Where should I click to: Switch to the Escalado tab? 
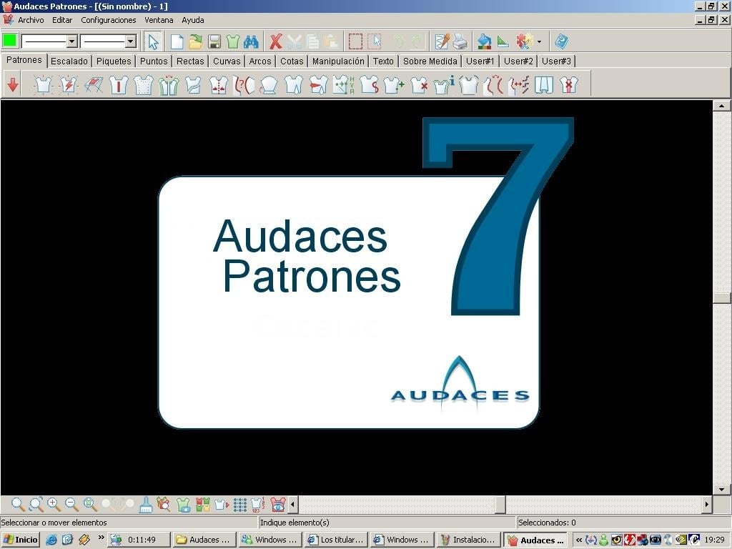click(x=69, y=61)
